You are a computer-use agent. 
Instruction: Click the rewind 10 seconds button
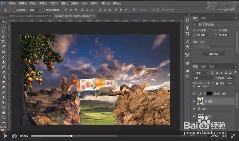tap(14, 136)
